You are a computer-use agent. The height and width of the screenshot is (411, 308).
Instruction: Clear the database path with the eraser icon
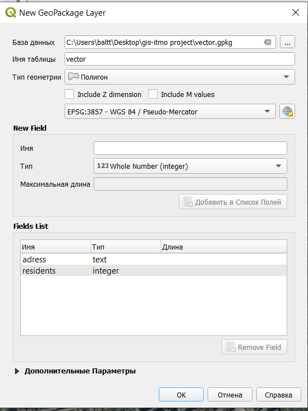tap(268, 42)
